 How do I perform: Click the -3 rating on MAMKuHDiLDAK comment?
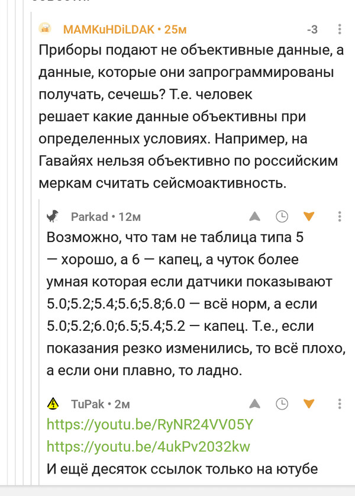(x=312, y=30)
